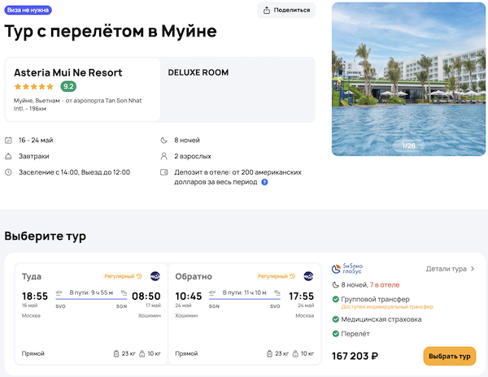The image size is (488, 377).
Task: Expand Детали тура details
Action: (x=451, y=269)
